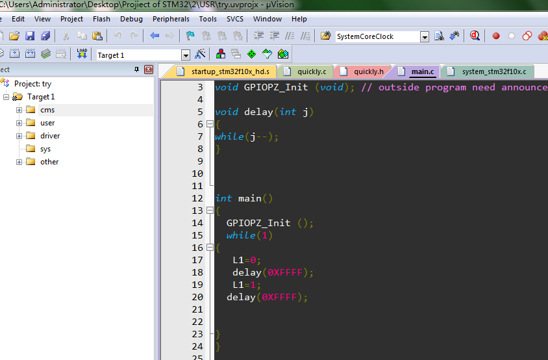Click the Select Software Packs icon

[268, 54]
